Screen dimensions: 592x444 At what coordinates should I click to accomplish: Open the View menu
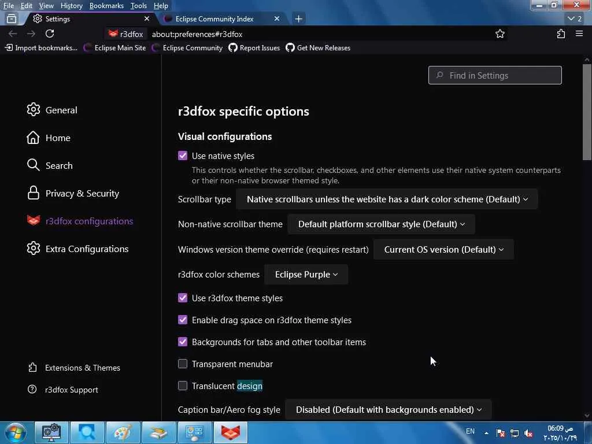(46, 6)
